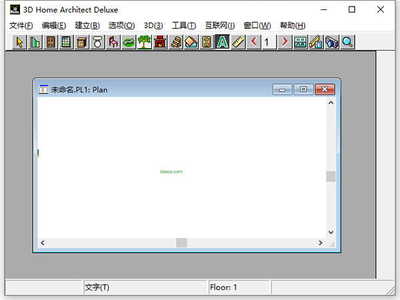
Task: Select the Text mode A tool
Action: [x=223, y=42]
